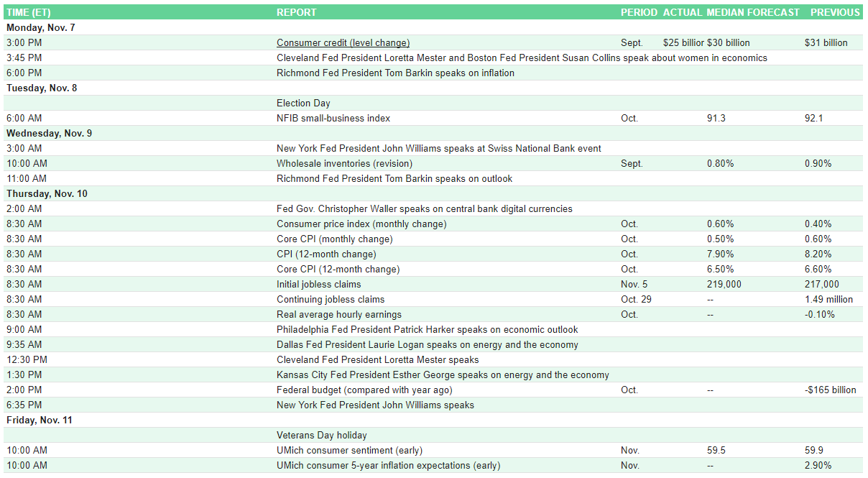Click the MEDIAN FORECAST column header

753,12
